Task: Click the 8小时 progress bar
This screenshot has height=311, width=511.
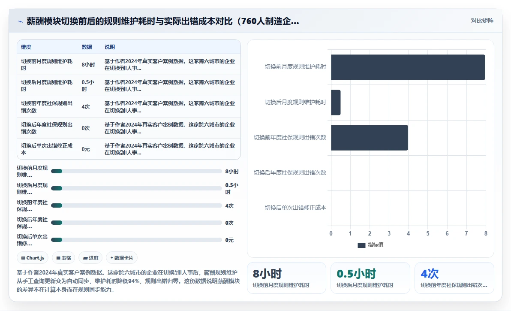Action: (137, 172)
